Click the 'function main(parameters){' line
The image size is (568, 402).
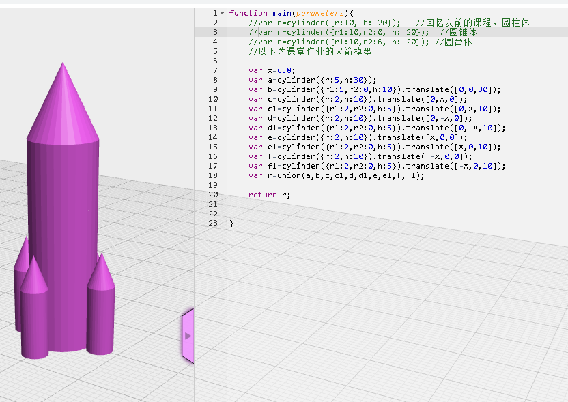291,13
